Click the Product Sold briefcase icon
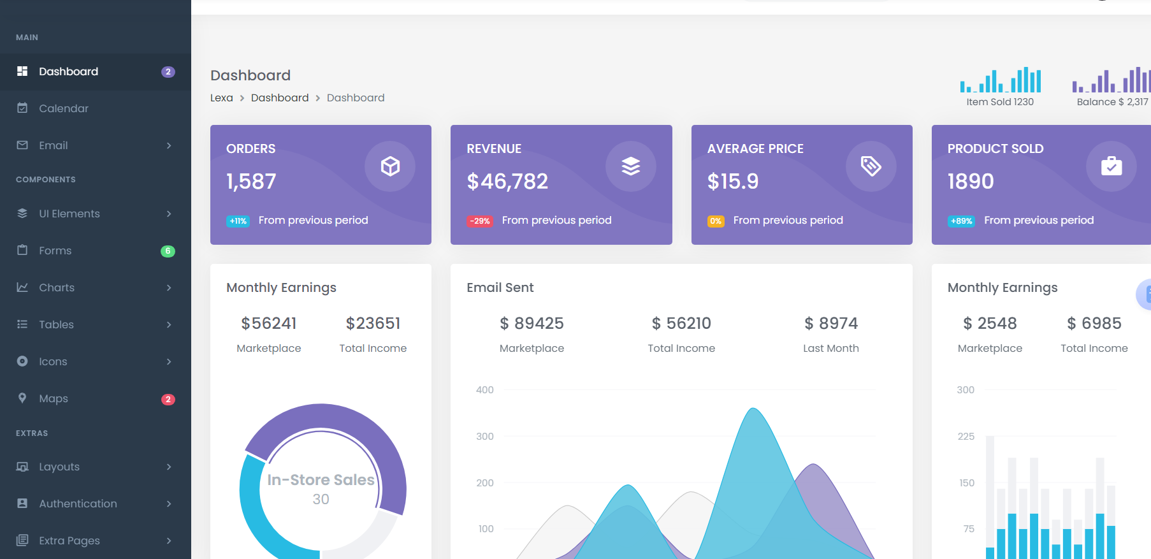The image size is (1151, 559). (x=1111, y=166)
